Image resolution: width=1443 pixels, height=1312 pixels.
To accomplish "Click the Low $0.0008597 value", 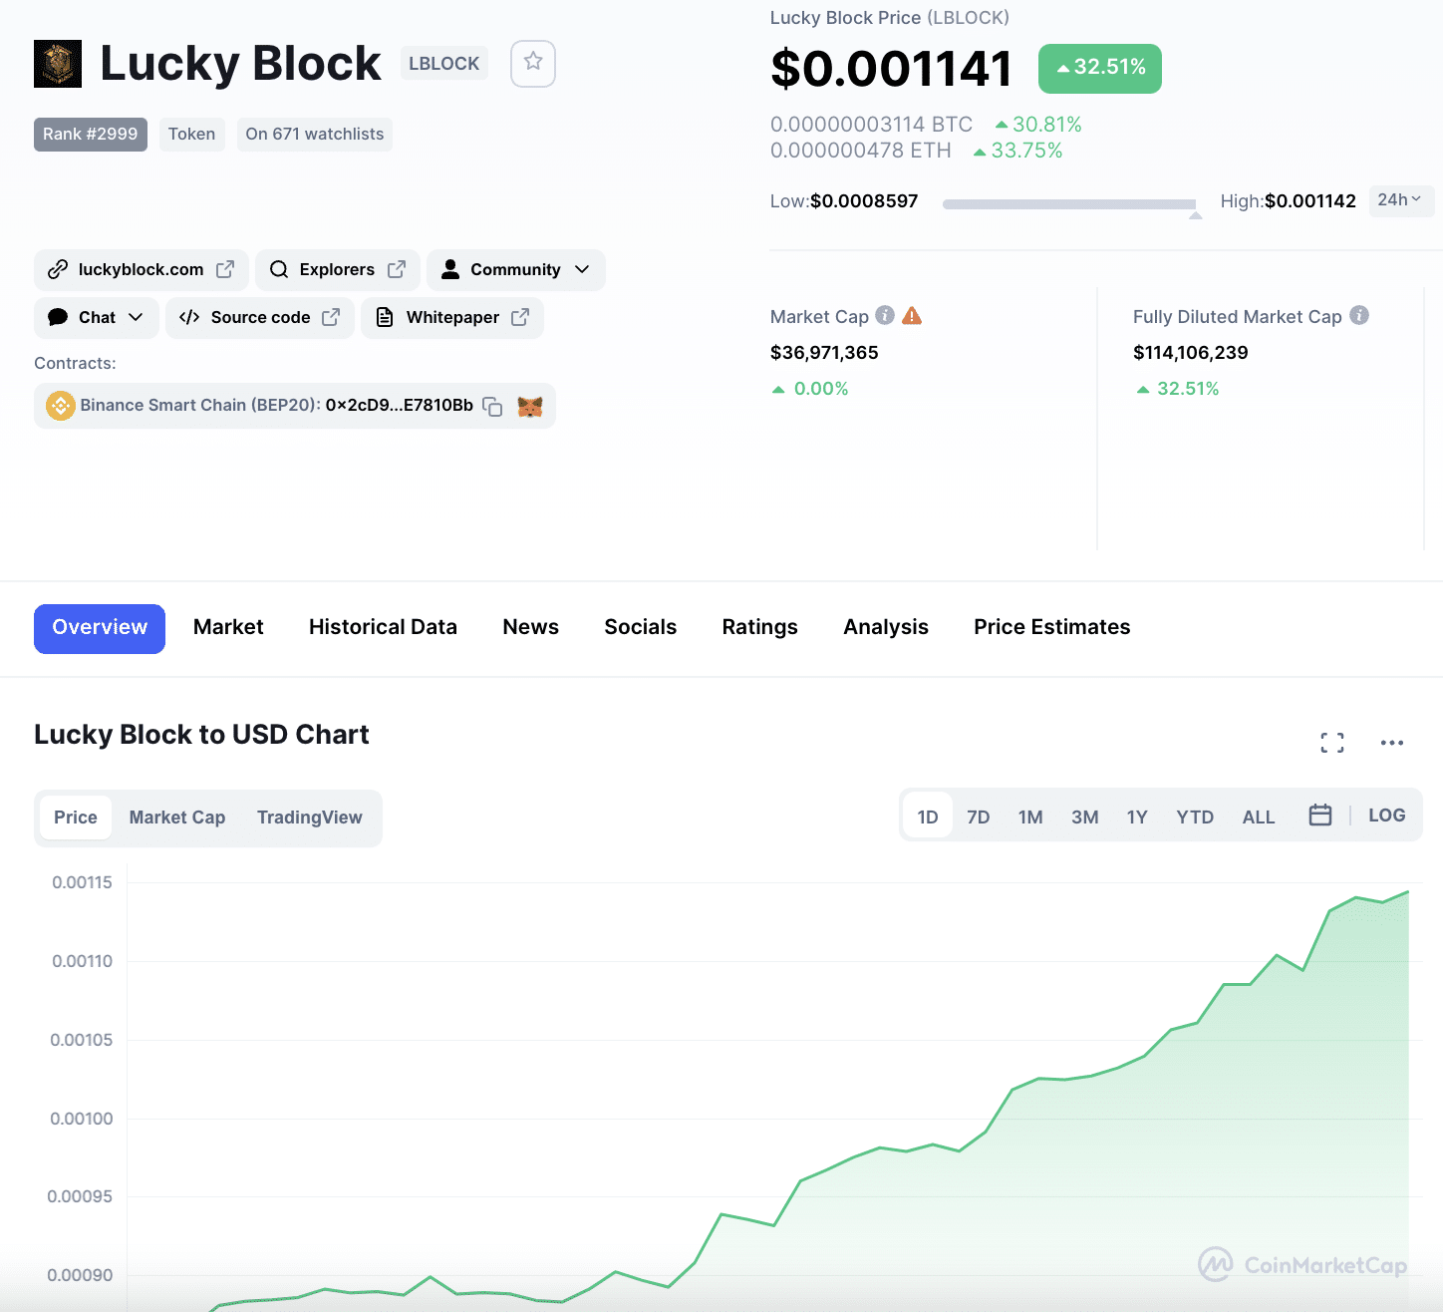I will (864, 201).
